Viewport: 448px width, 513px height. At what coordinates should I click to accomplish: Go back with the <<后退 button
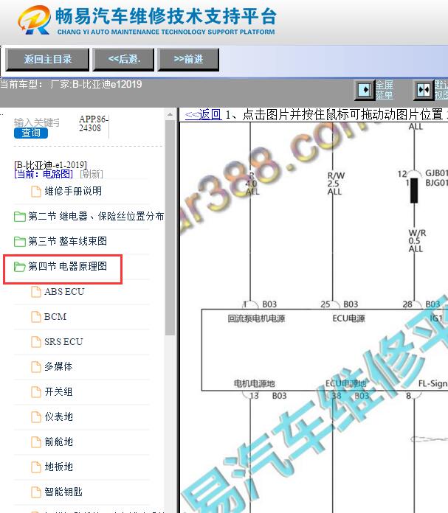(123, 59)
